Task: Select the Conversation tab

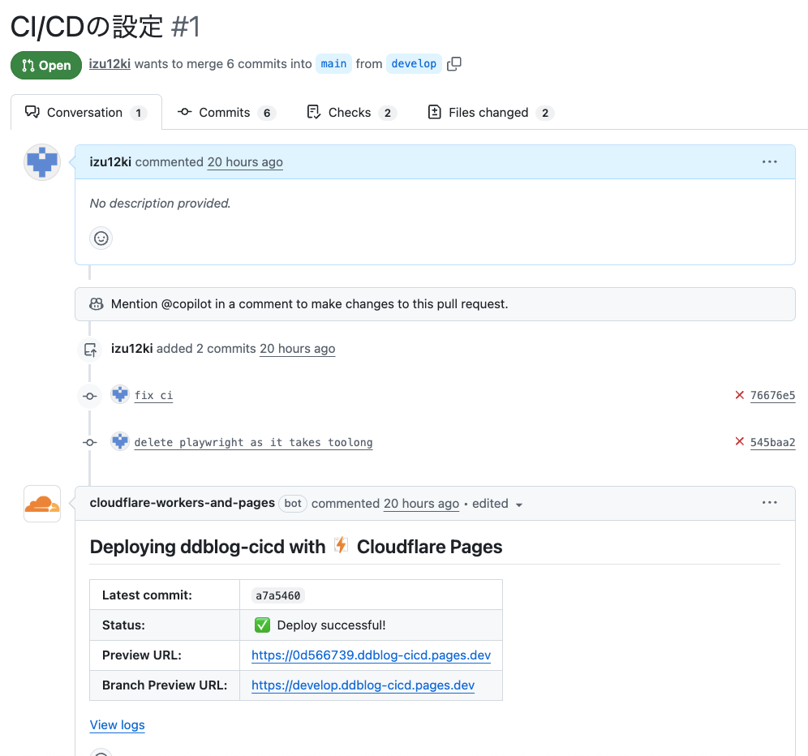Action: pyautogui.click(x=85, y=113)
